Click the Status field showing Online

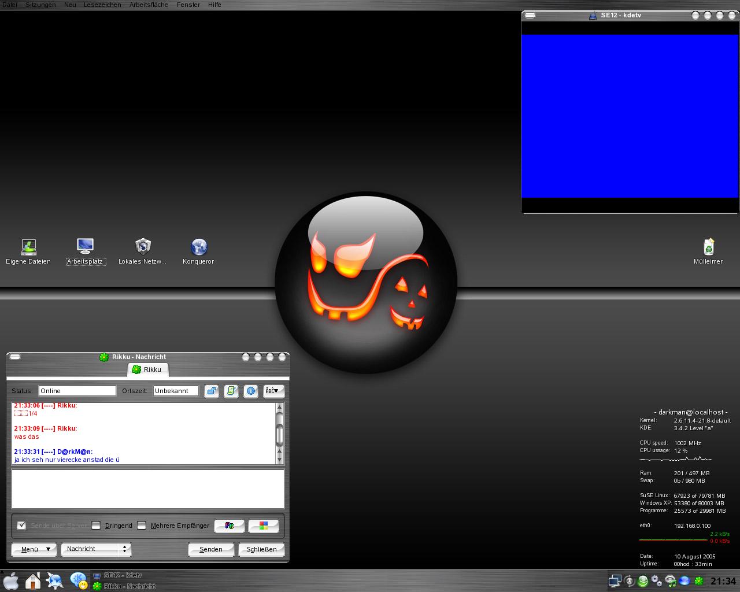77,391
